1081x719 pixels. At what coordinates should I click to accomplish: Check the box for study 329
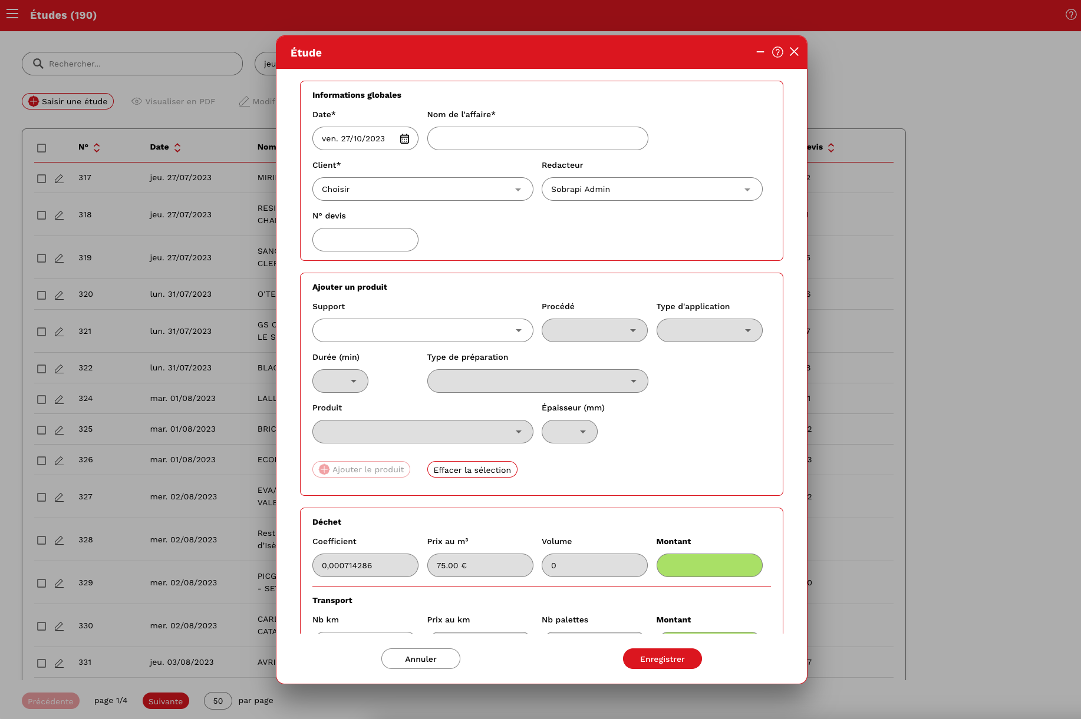pyautogui.click(x=41, y=583)
